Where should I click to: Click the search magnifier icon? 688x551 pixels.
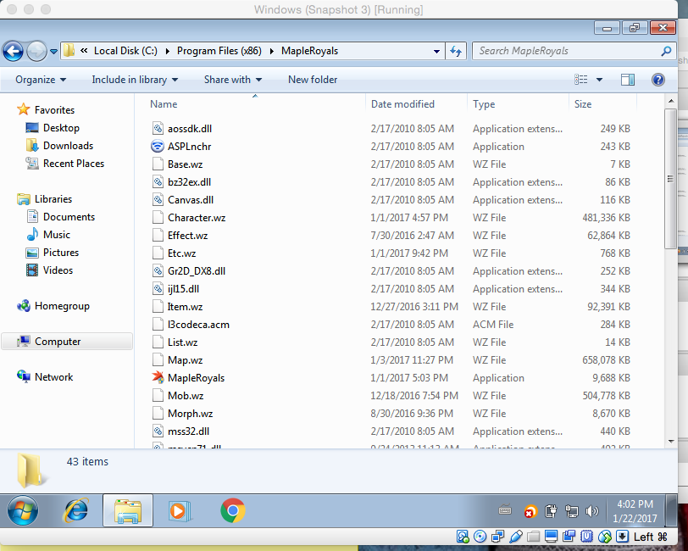coord(666,51)
